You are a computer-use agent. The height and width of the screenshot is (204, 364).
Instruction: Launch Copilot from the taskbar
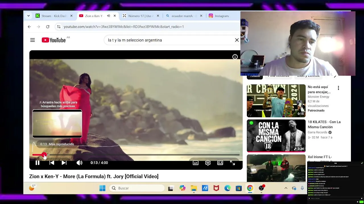(x=182, y=188)
